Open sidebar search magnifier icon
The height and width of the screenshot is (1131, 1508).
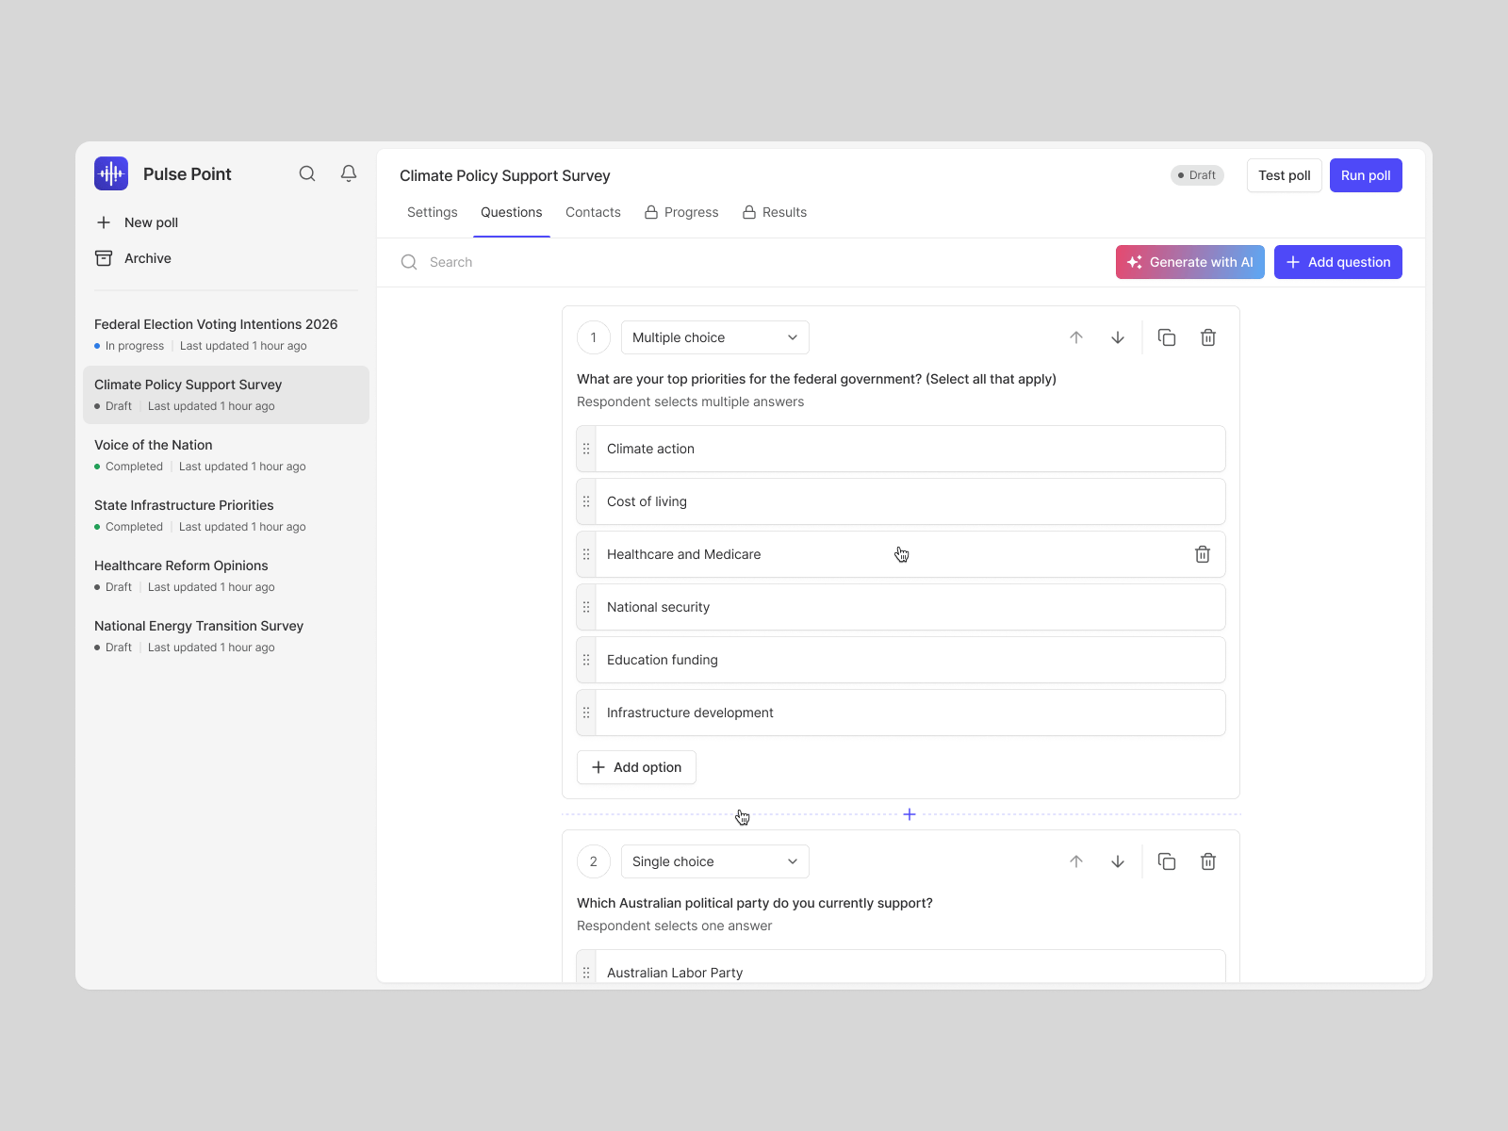[307, 173]
